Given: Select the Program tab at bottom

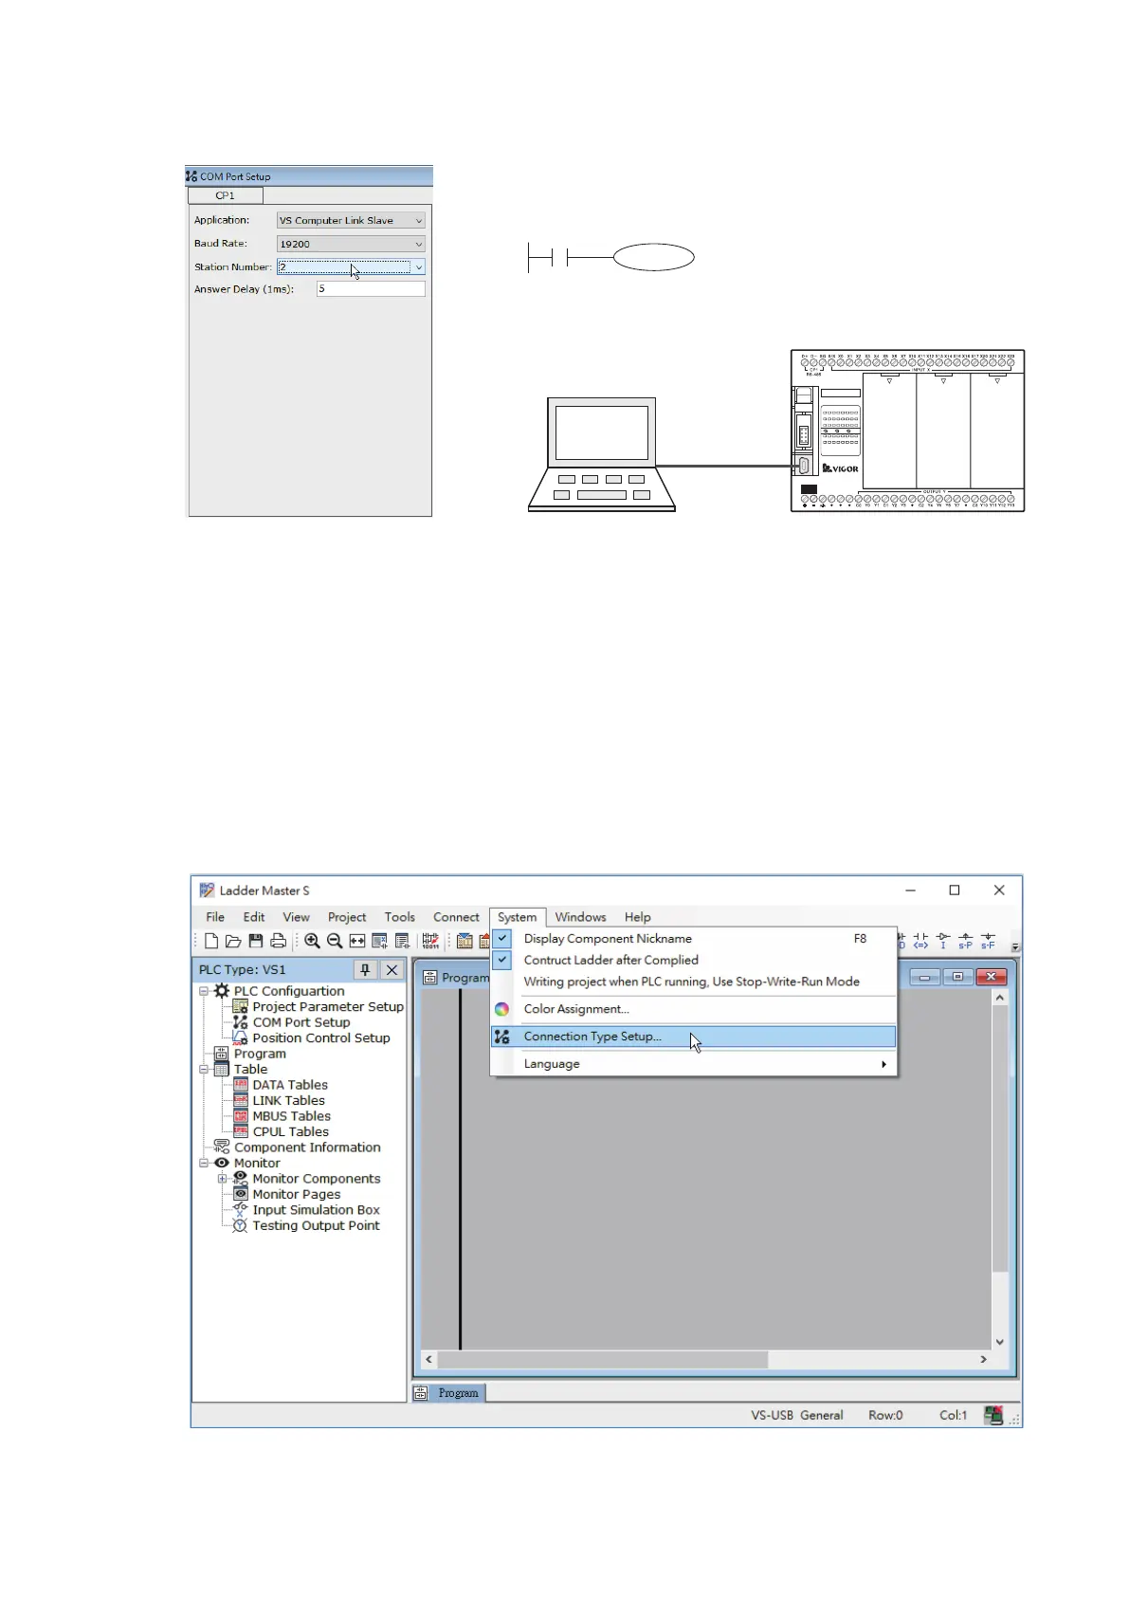Looking at the screenshot, I should coord(450,1393).
